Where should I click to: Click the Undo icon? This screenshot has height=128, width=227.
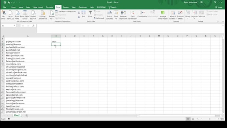tap(9, 2)
